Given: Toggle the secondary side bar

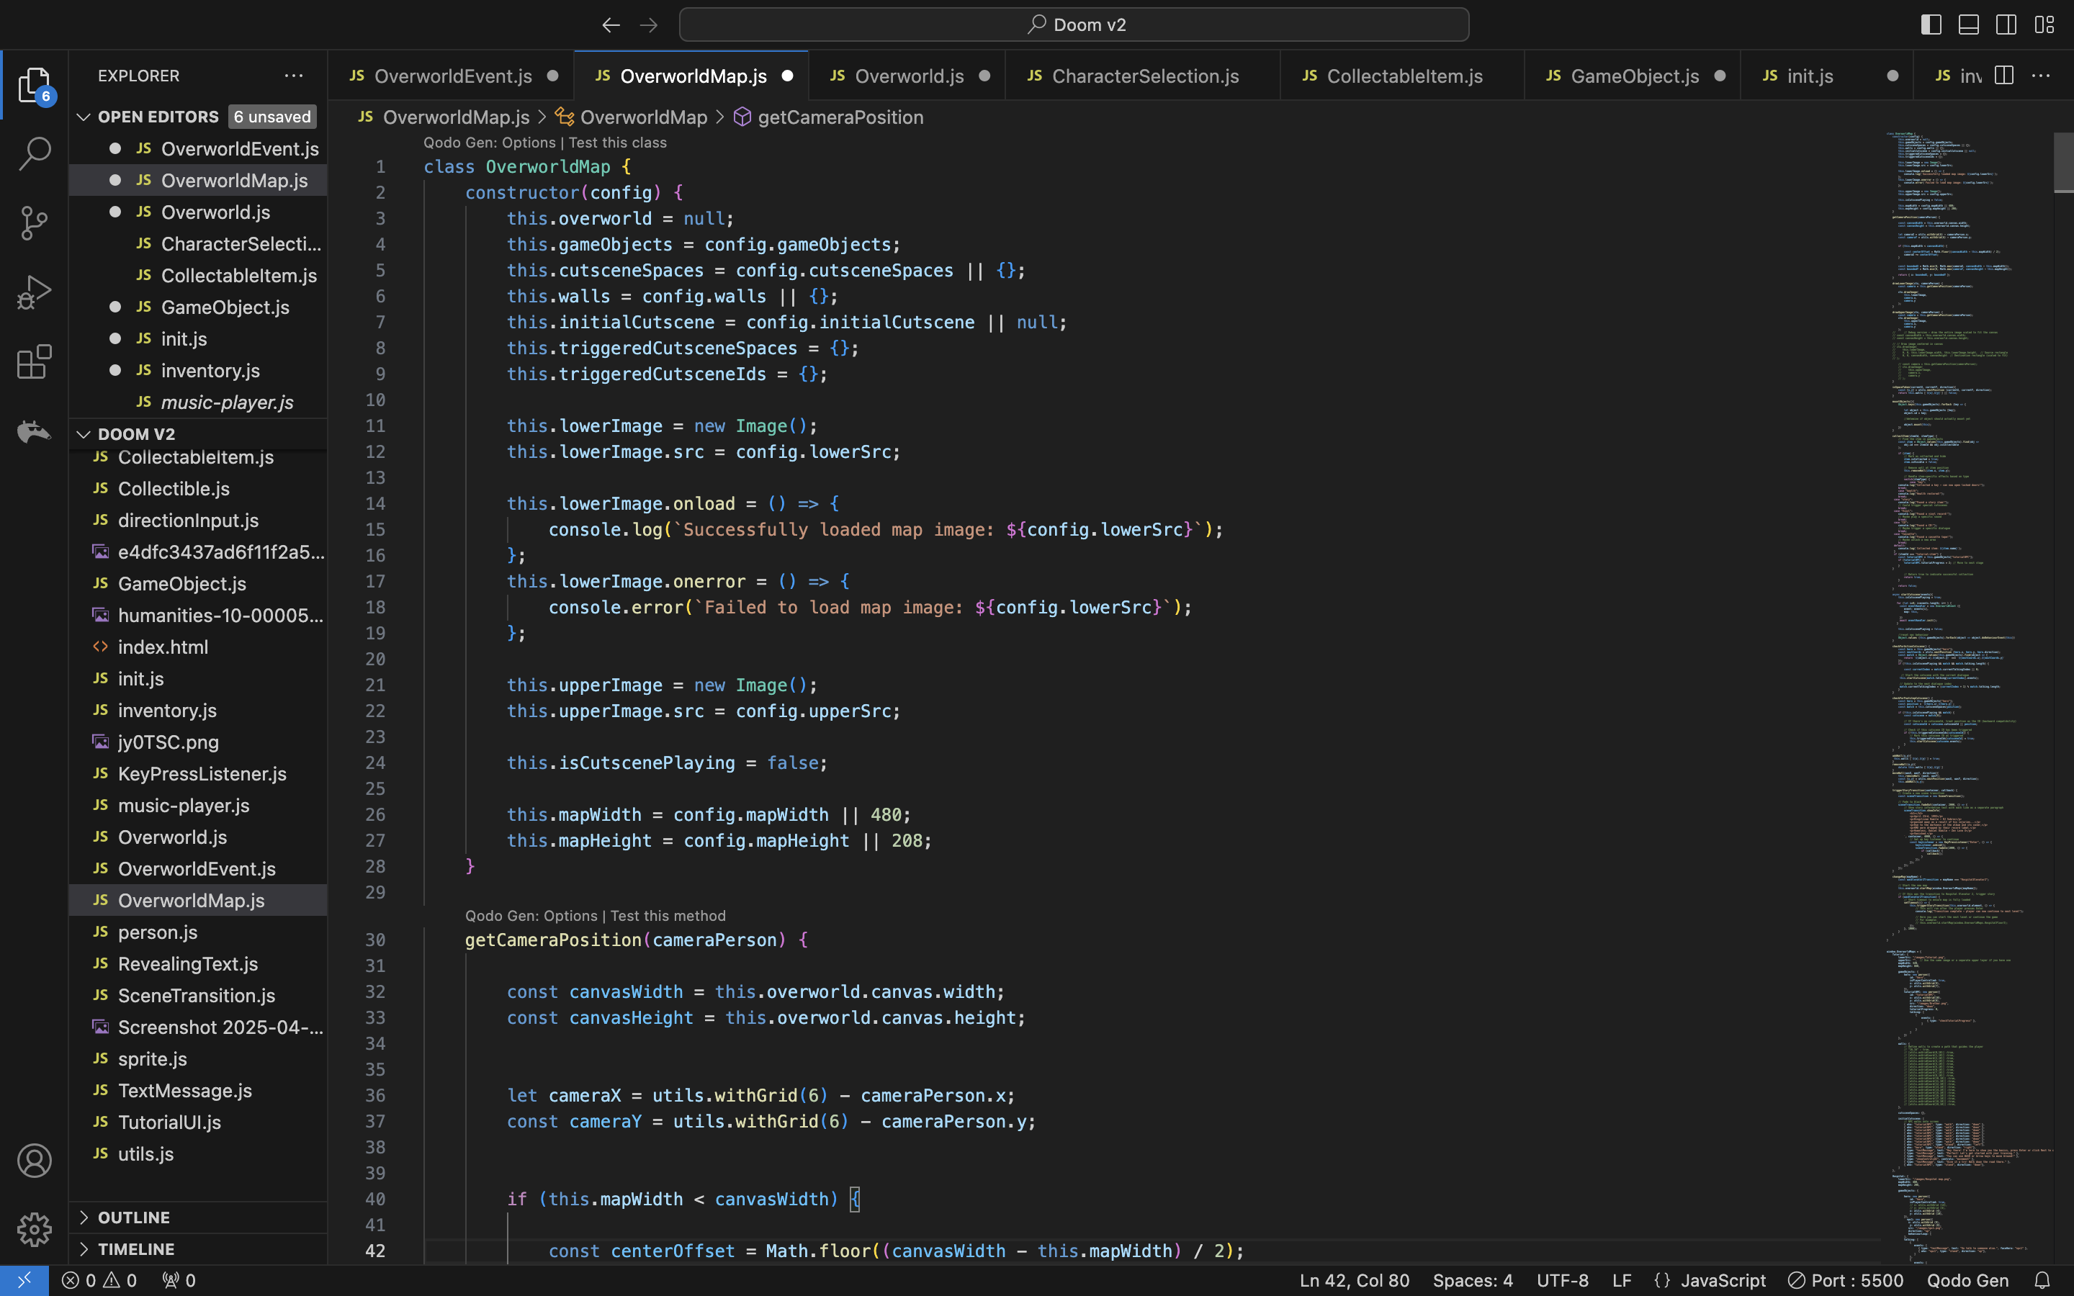Looking at the screenshot, I should [2006, 25].
